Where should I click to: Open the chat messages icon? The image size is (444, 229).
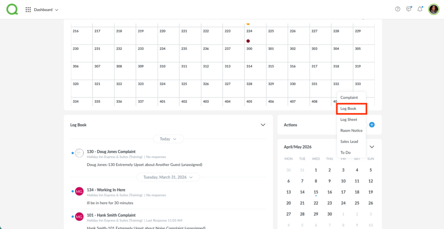pyautogui.click(x=409, y=10)
